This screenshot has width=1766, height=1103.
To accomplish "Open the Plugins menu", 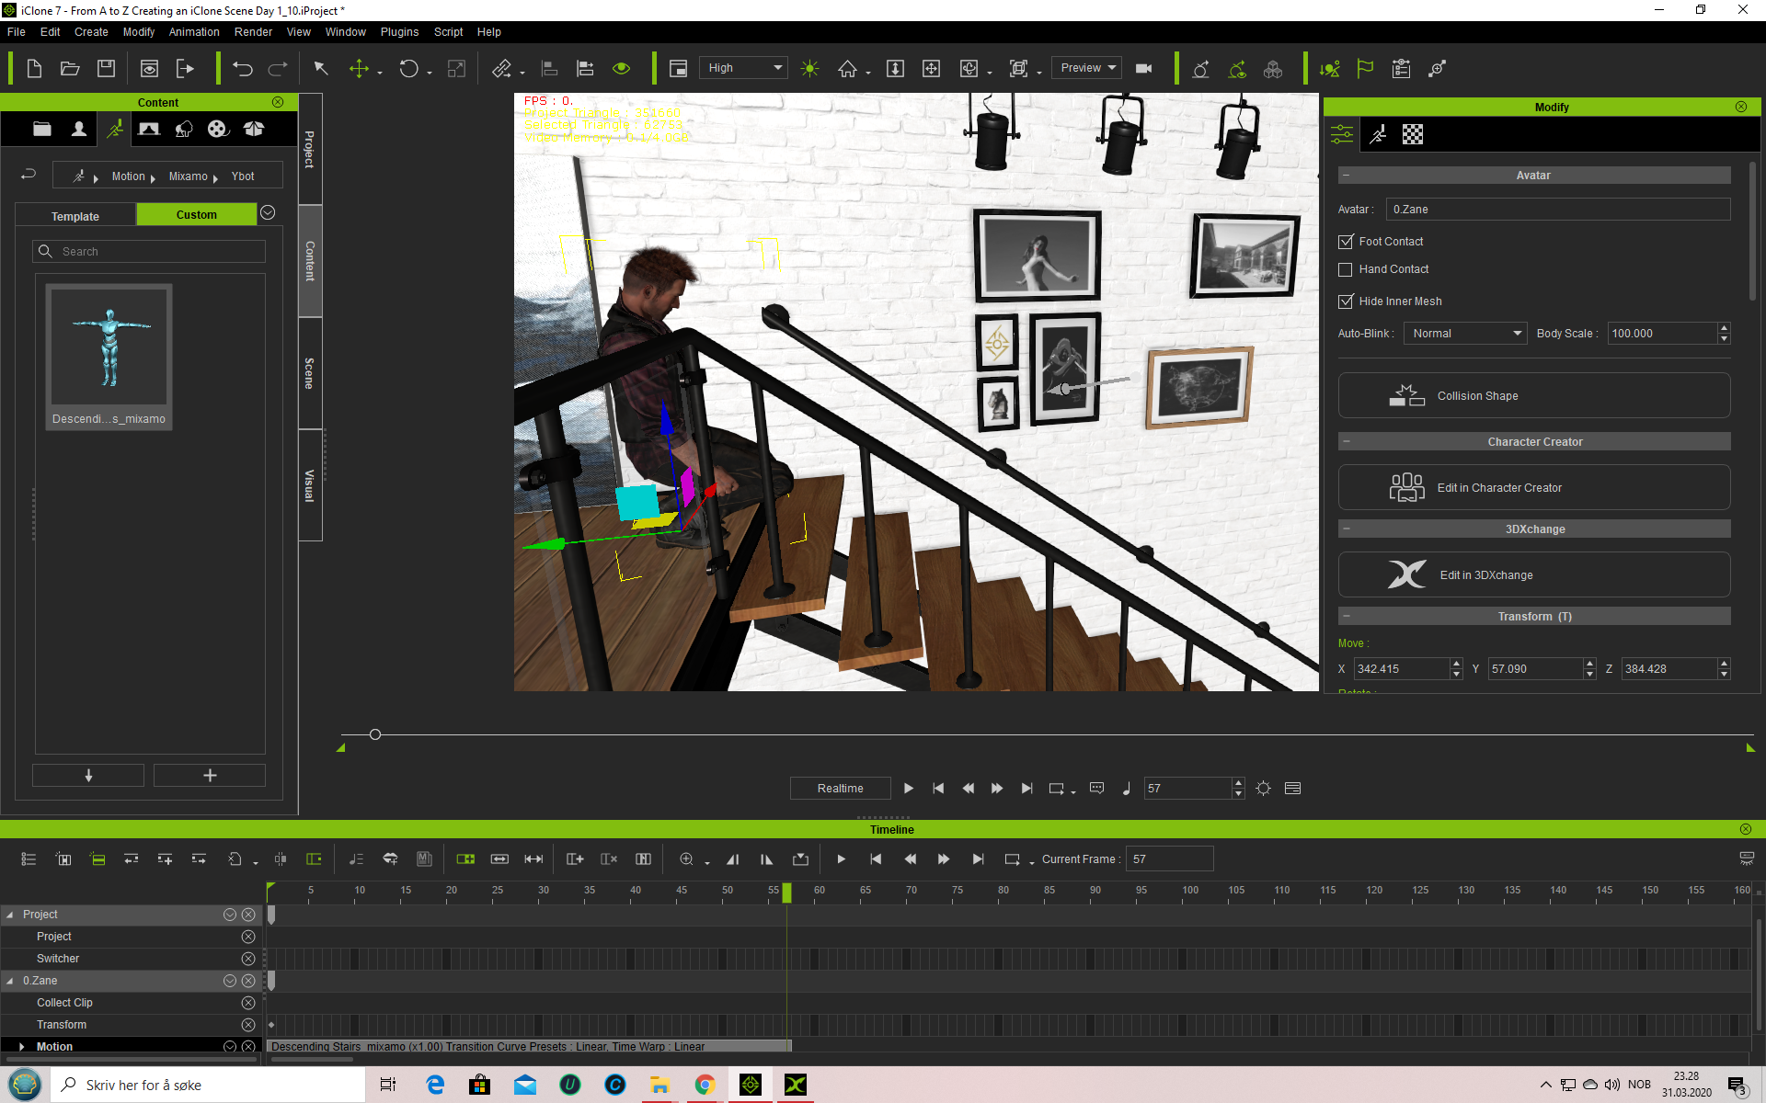I will 399,32.
